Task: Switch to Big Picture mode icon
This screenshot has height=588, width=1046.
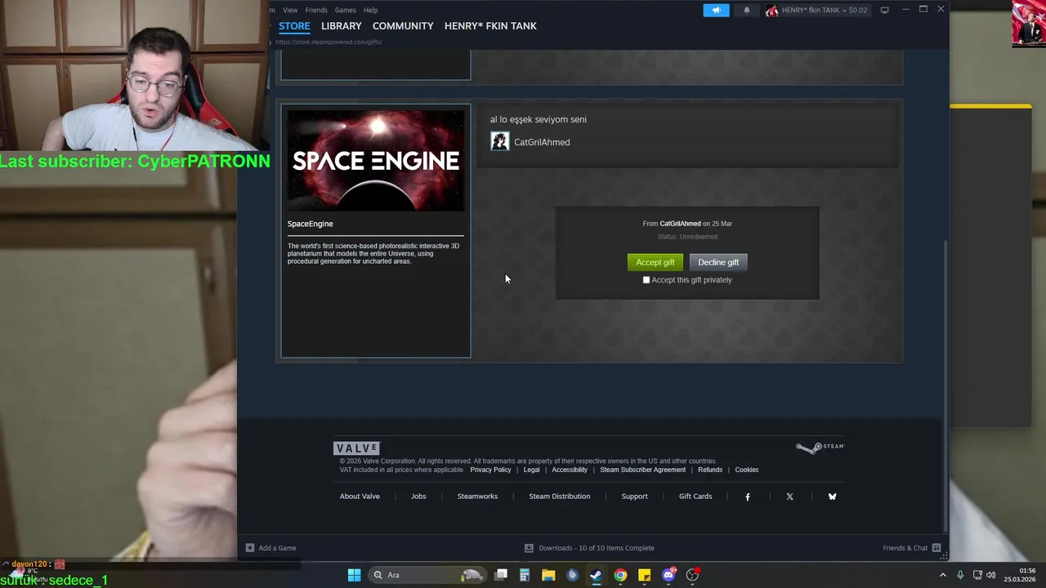Action: click(x=884, y=10)
